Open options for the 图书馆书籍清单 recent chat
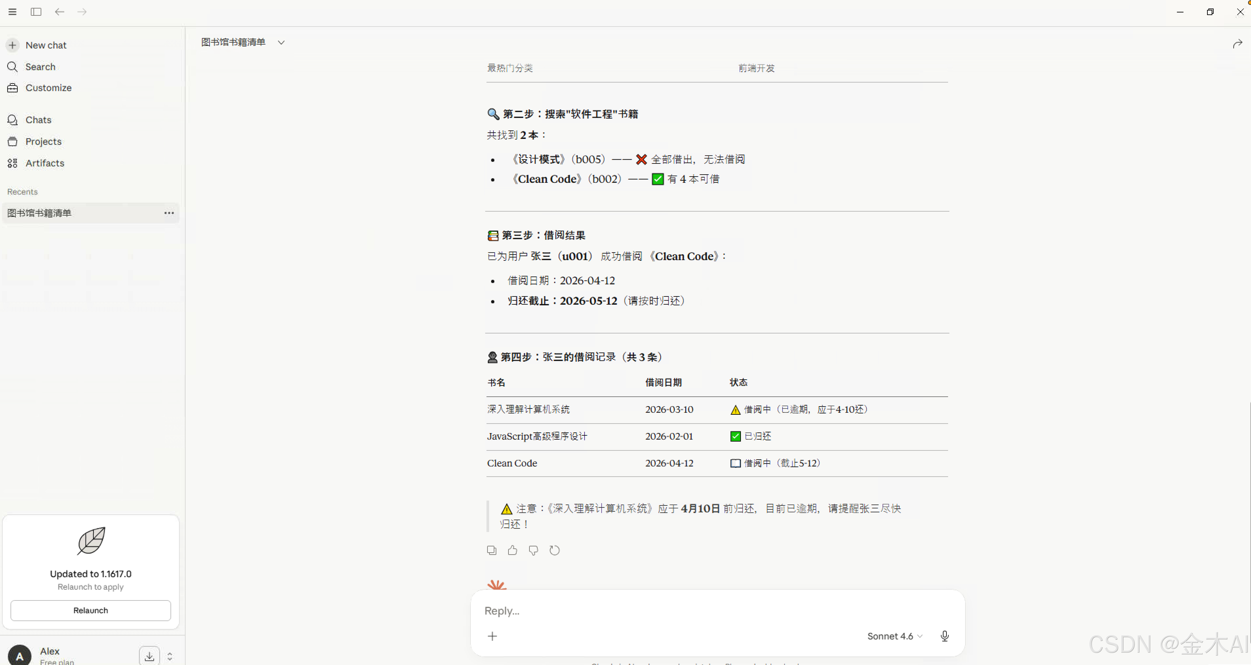1251x665 pixels. (x=169, y=213)
